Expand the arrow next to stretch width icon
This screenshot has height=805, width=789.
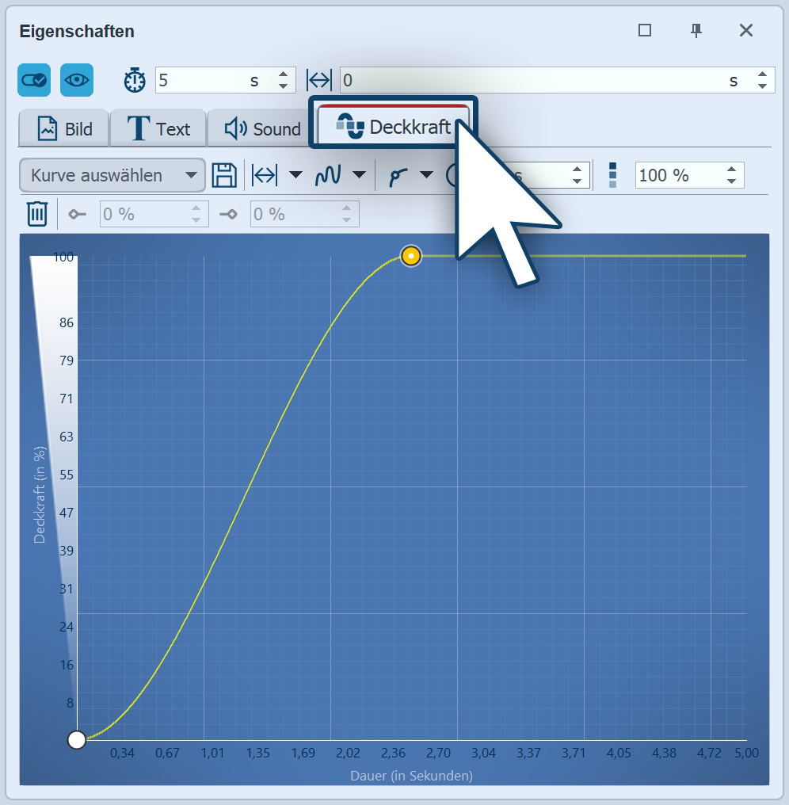point(295,175)
